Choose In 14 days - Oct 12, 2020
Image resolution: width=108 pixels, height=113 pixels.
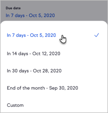pyautogui.click(x=54, y=54)
